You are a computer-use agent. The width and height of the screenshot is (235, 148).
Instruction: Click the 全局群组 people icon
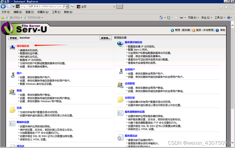(120, 85)
